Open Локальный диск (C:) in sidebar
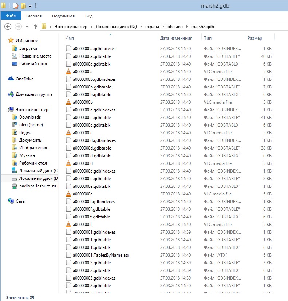 click(35, 171)
